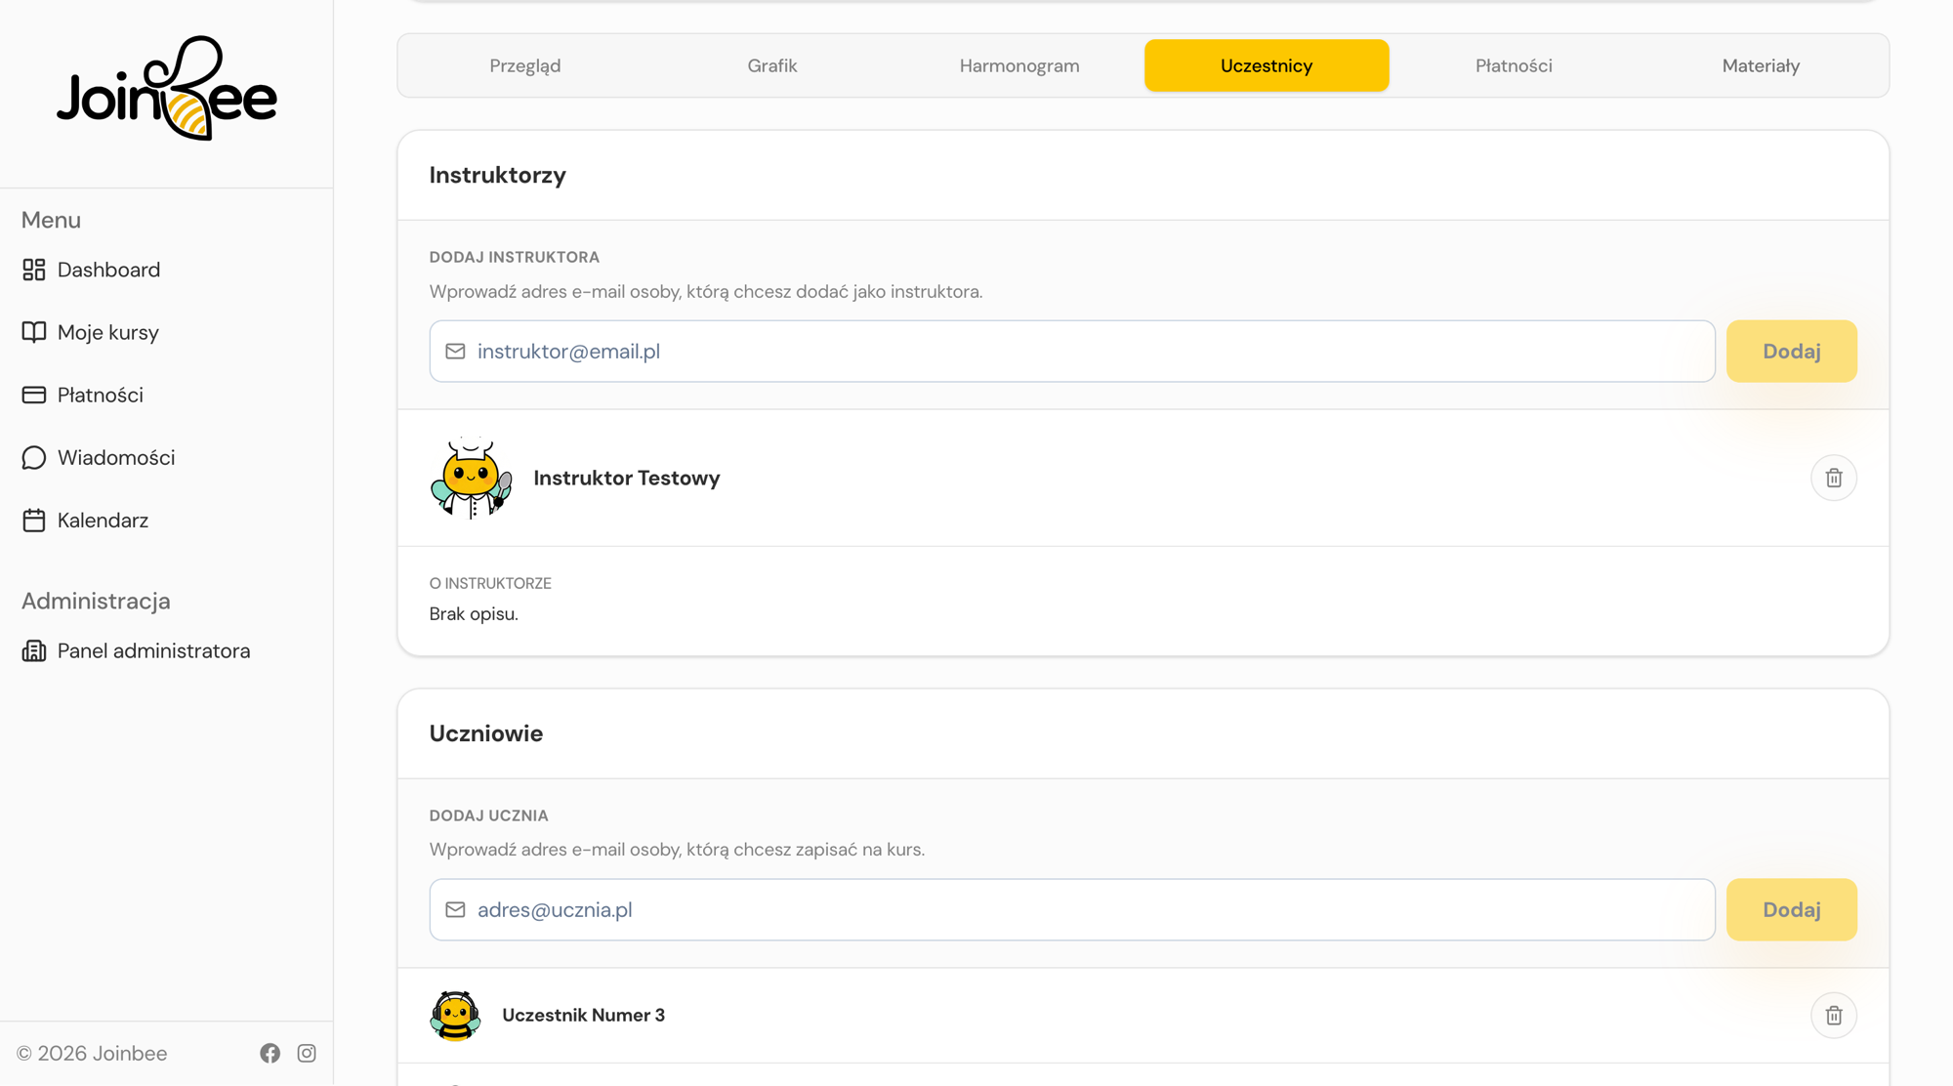Click the name Uczestnik Numer 3
The image size is (1953, 1086).
coord(583,1015)
